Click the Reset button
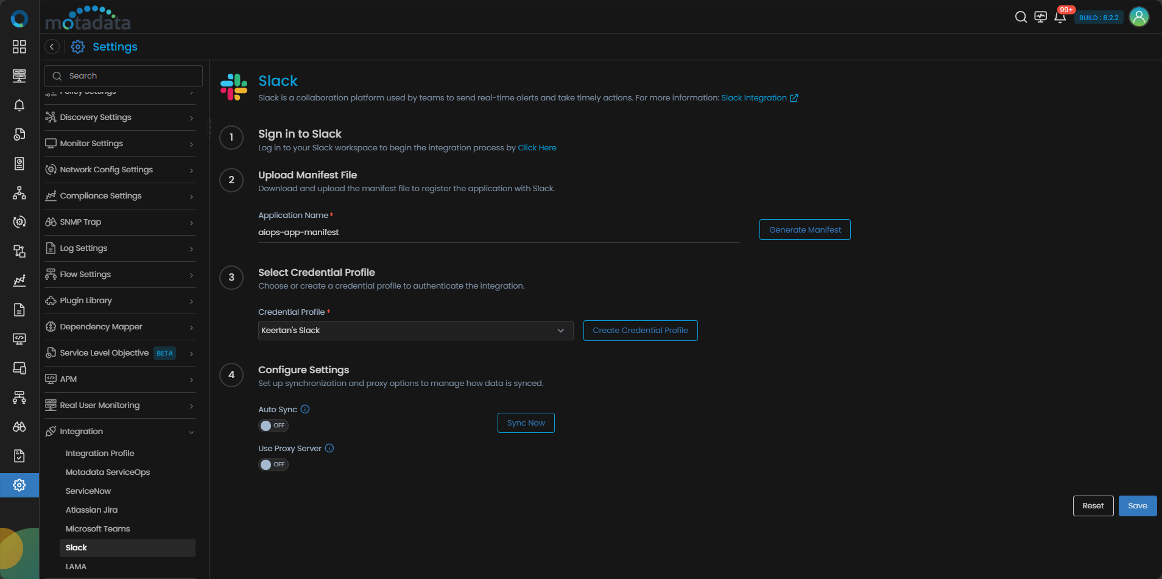This screenshot has height=579, width=1162. [x=1093, y=506]
